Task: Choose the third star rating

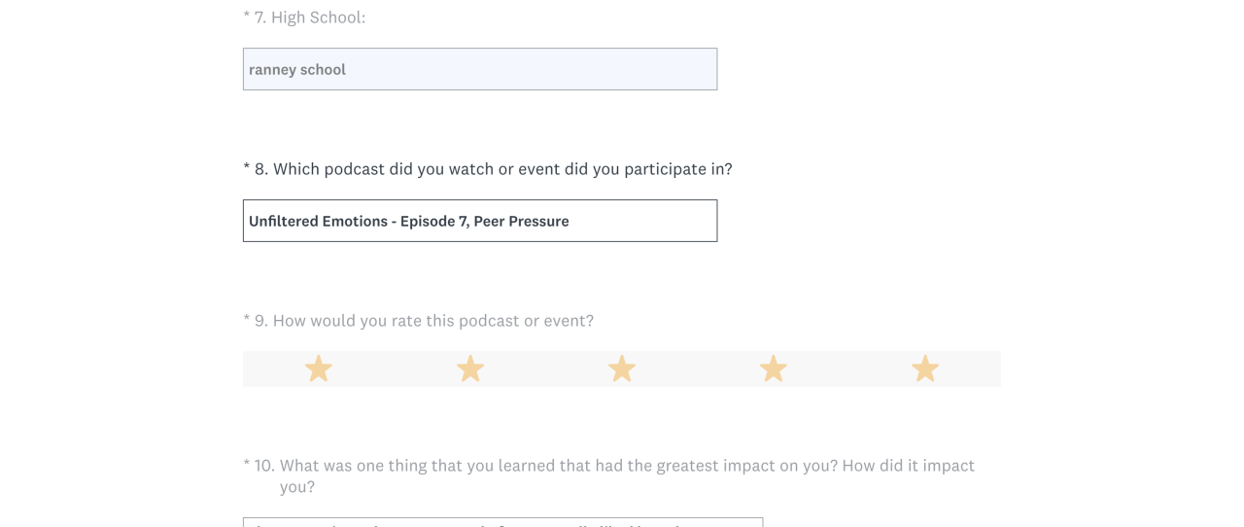Action: point(622,369)
